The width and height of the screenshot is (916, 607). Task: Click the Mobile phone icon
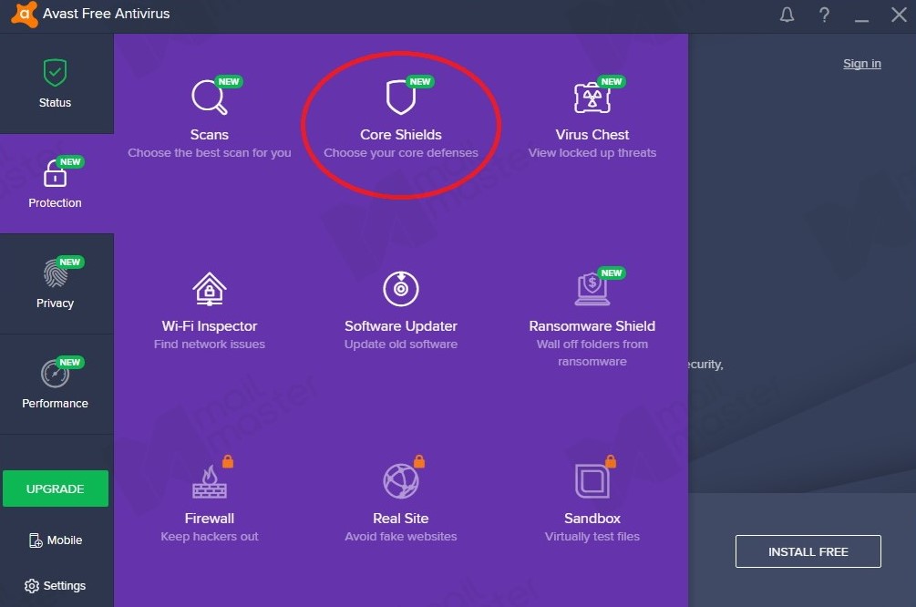36,540
